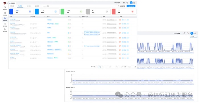
Task: Open the time range dropdown in the rear chart window
Action: click(x=194, y=37)
